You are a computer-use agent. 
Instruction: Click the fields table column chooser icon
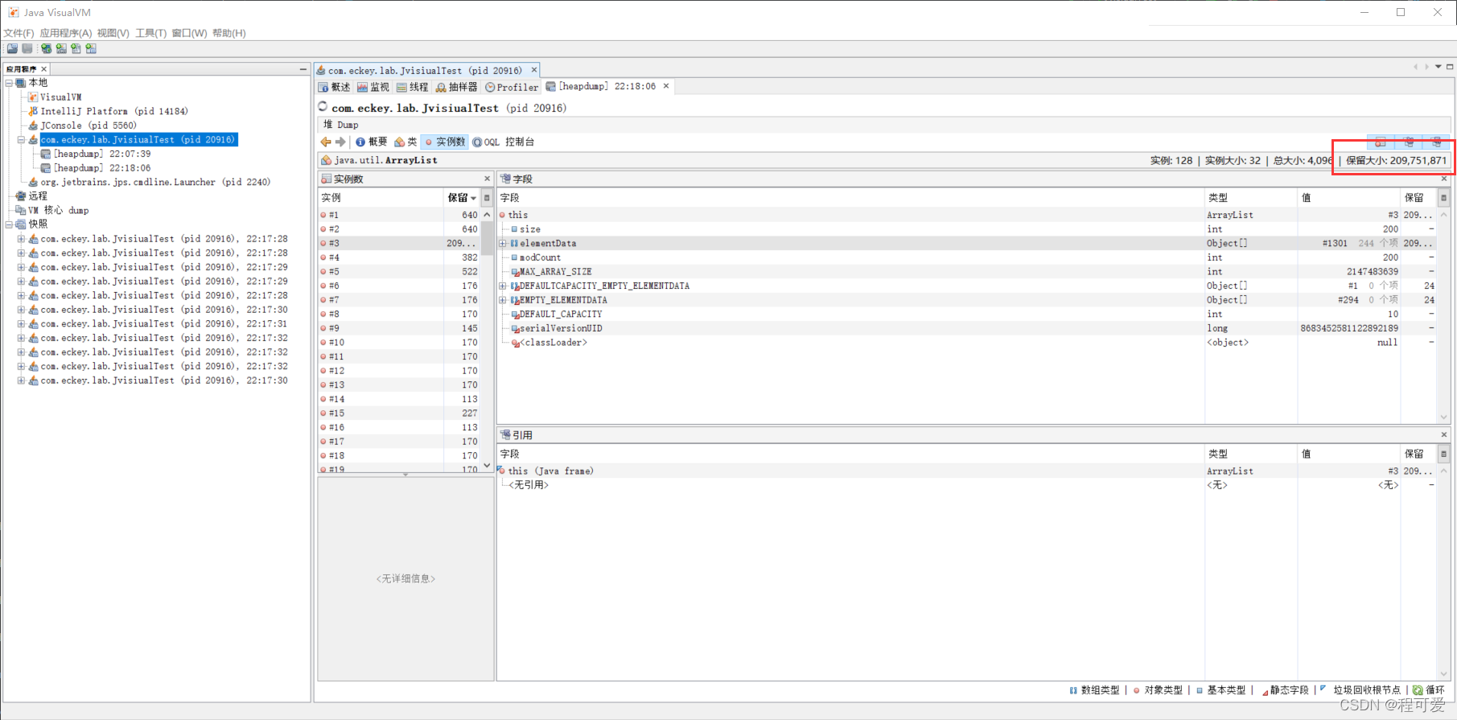click(x=1443, y=198)
